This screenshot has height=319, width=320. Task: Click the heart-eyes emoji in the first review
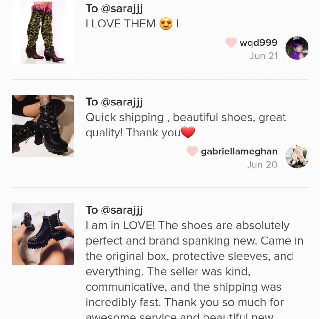166,24
